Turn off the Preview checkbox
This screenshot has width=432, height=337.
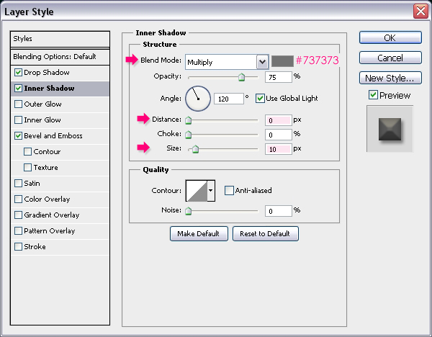click(x=372, y=95)
